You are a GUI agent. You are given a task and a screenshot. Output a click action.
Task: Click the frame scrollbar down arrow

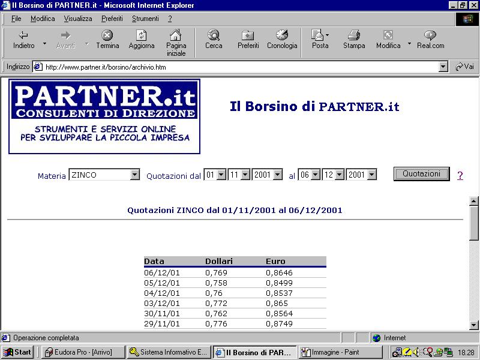click(473, 325)
